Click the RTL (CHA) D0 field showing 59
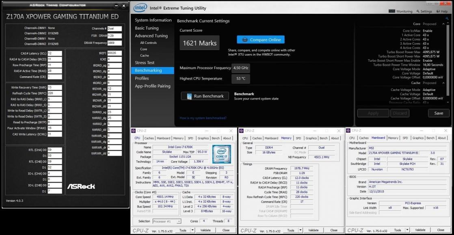This screenshot has height=235, width=454. pos(55,150)
